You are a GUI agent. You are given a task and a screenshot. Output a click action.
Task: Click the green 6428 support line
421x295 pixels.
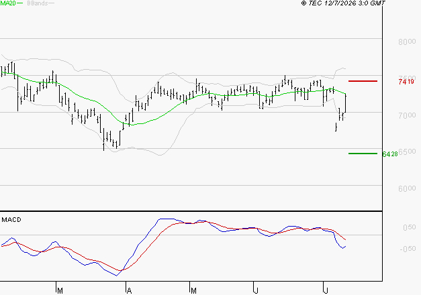[363, 154]
